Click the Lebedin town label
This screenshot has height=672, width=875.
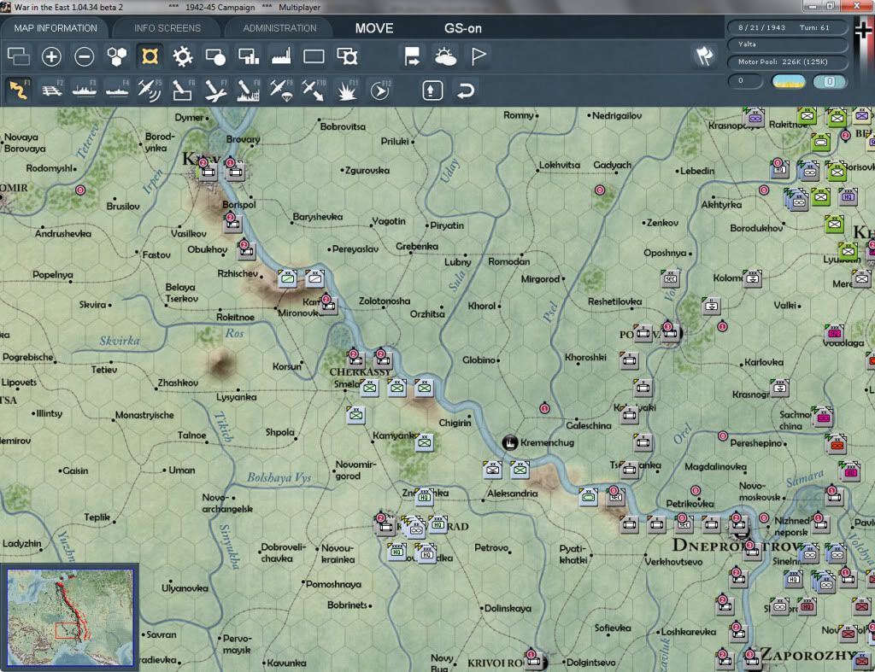pyautogui.click(x=697, y=172)
